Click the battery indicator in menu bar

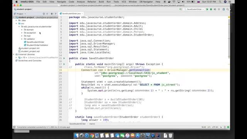point(193,2)
